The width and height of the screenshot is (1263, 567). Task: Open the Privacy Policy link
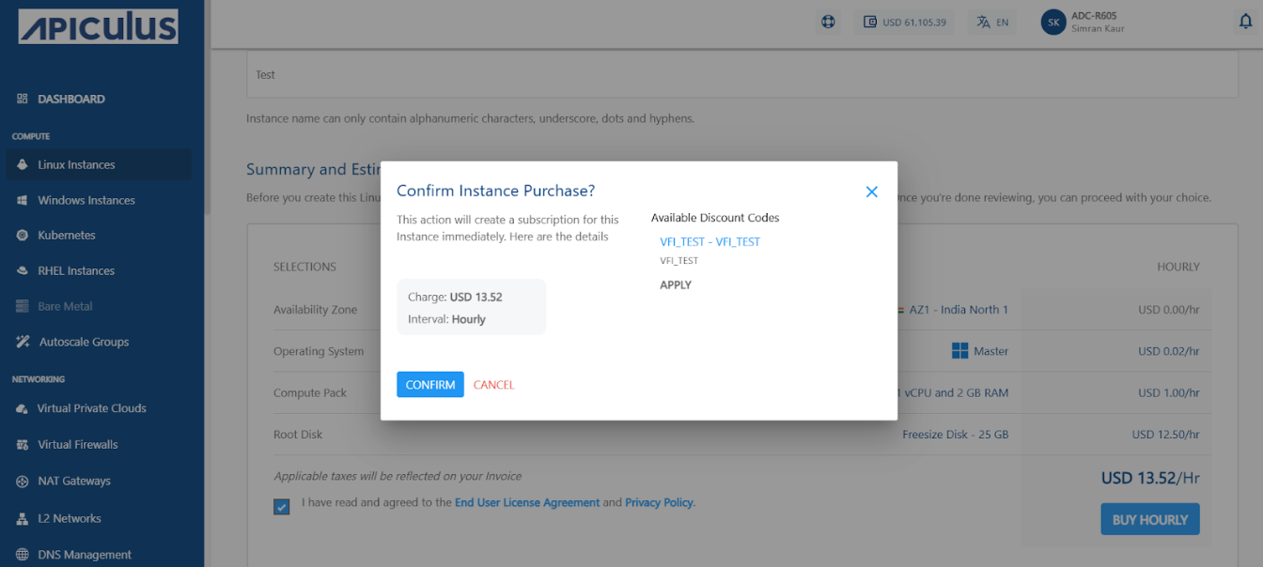coord(659,503)
